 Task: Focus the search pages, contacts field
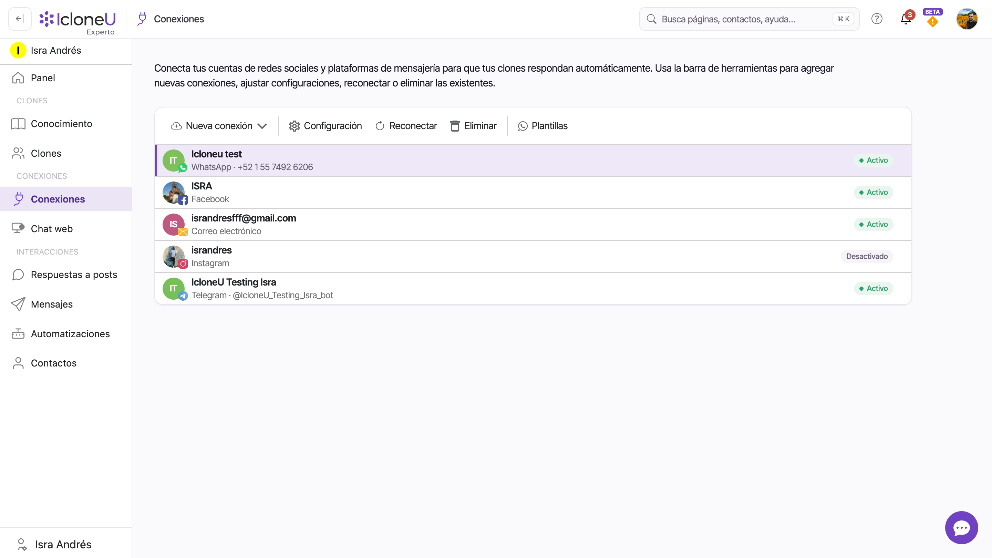point(749,19)
